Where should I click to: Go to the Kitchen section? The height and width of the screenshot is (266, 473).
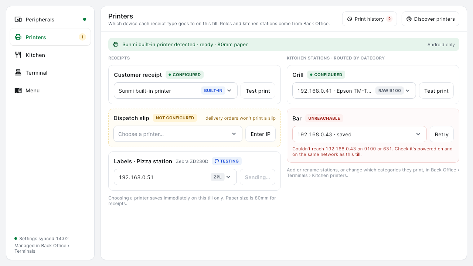coord(50,55)
